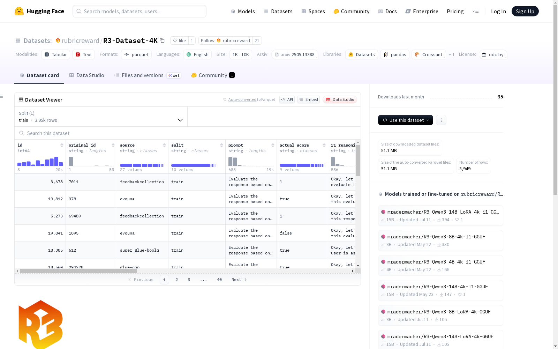Click the Sign Up button

pyautogui.click(x=525, y=11)
